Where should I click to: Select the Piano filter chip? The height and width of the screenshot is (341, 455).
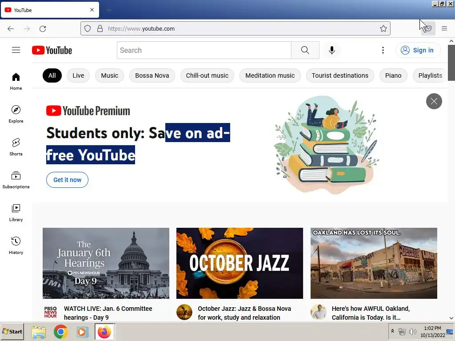pos(393,75)
